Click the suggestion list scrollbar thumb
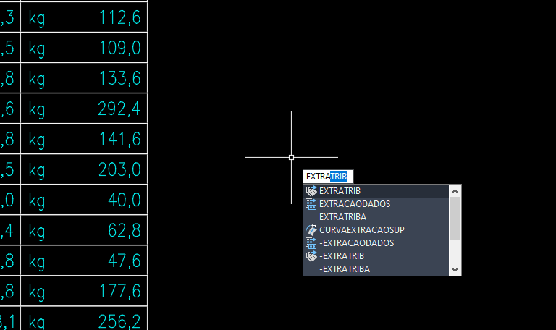 (455, 219)
